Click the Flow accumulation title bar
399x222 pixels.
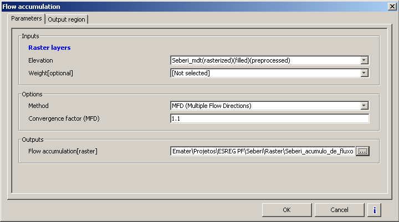166,6
